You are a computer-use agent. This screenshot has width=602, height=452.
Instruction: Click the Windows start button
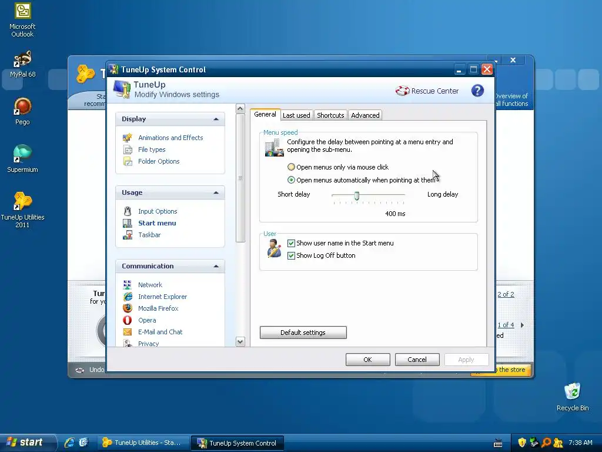(28, 443)
